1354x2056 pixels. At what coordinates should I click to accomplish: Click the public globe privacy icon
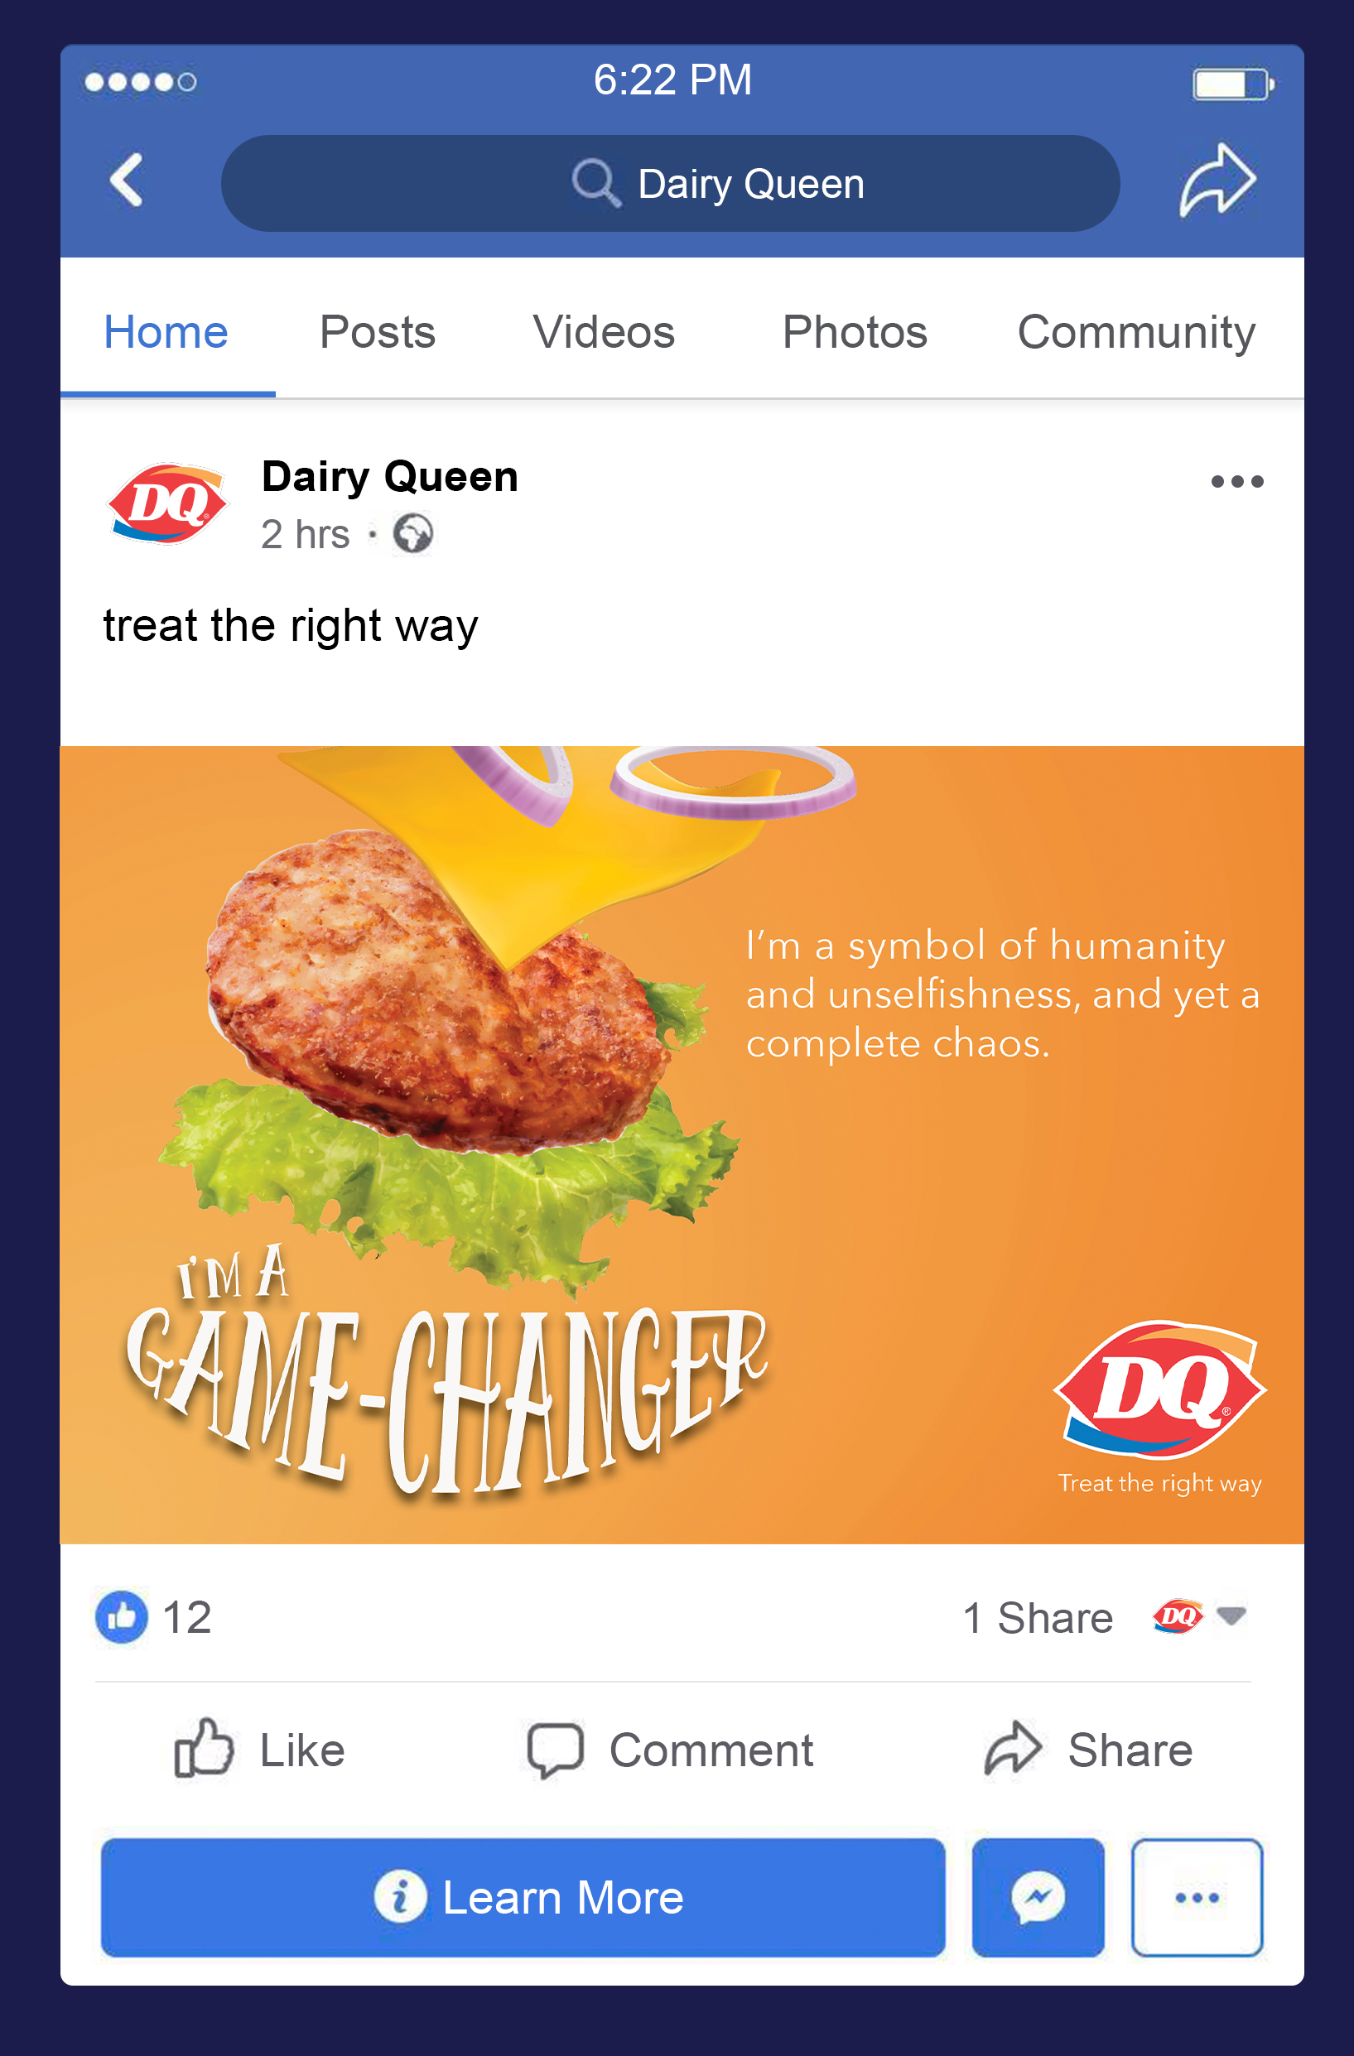413,533
